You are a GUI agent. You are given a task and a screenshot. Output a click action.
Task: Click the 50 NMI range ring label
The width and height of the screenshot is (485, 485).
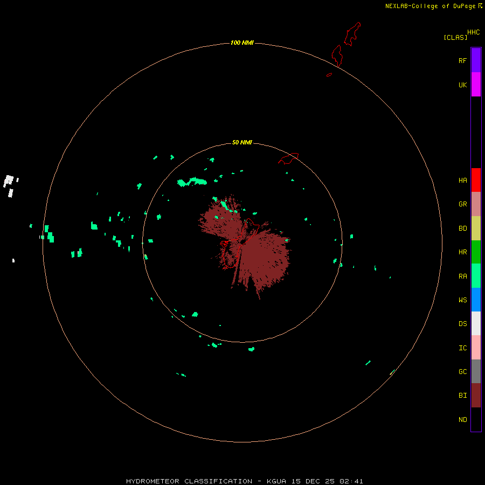pos(242,142)
